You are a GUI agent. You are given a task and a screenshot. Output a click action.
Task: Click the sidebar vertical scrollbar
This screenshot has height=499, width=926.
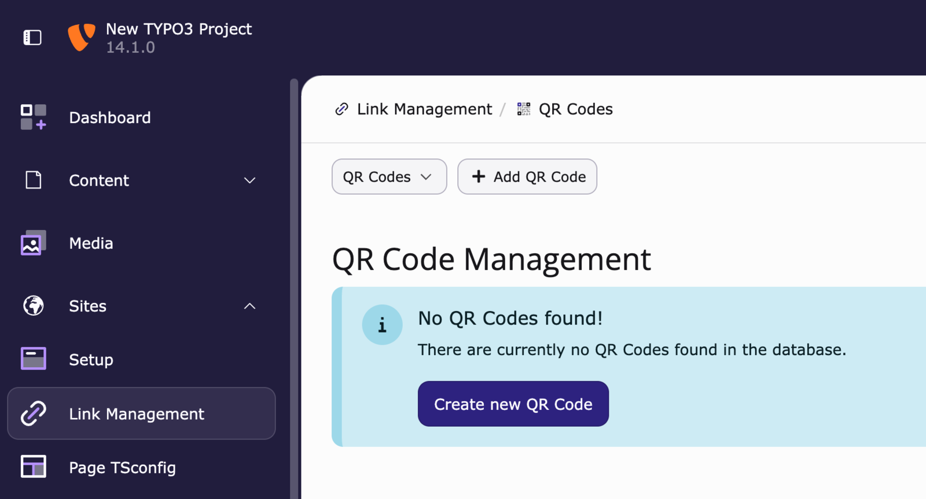(x=294, y=289)
